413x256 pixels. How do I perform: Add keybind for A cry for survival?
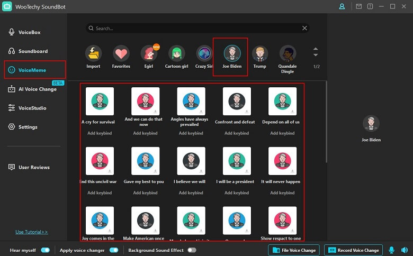point(100,133)
